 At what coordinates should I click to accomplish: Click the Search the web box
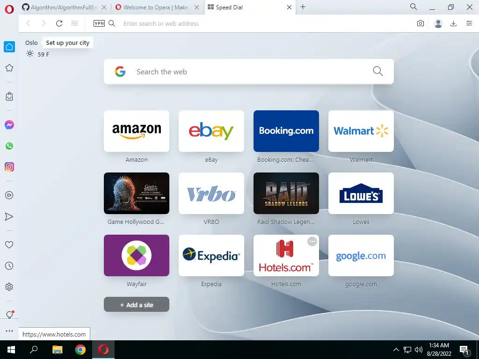249,72
